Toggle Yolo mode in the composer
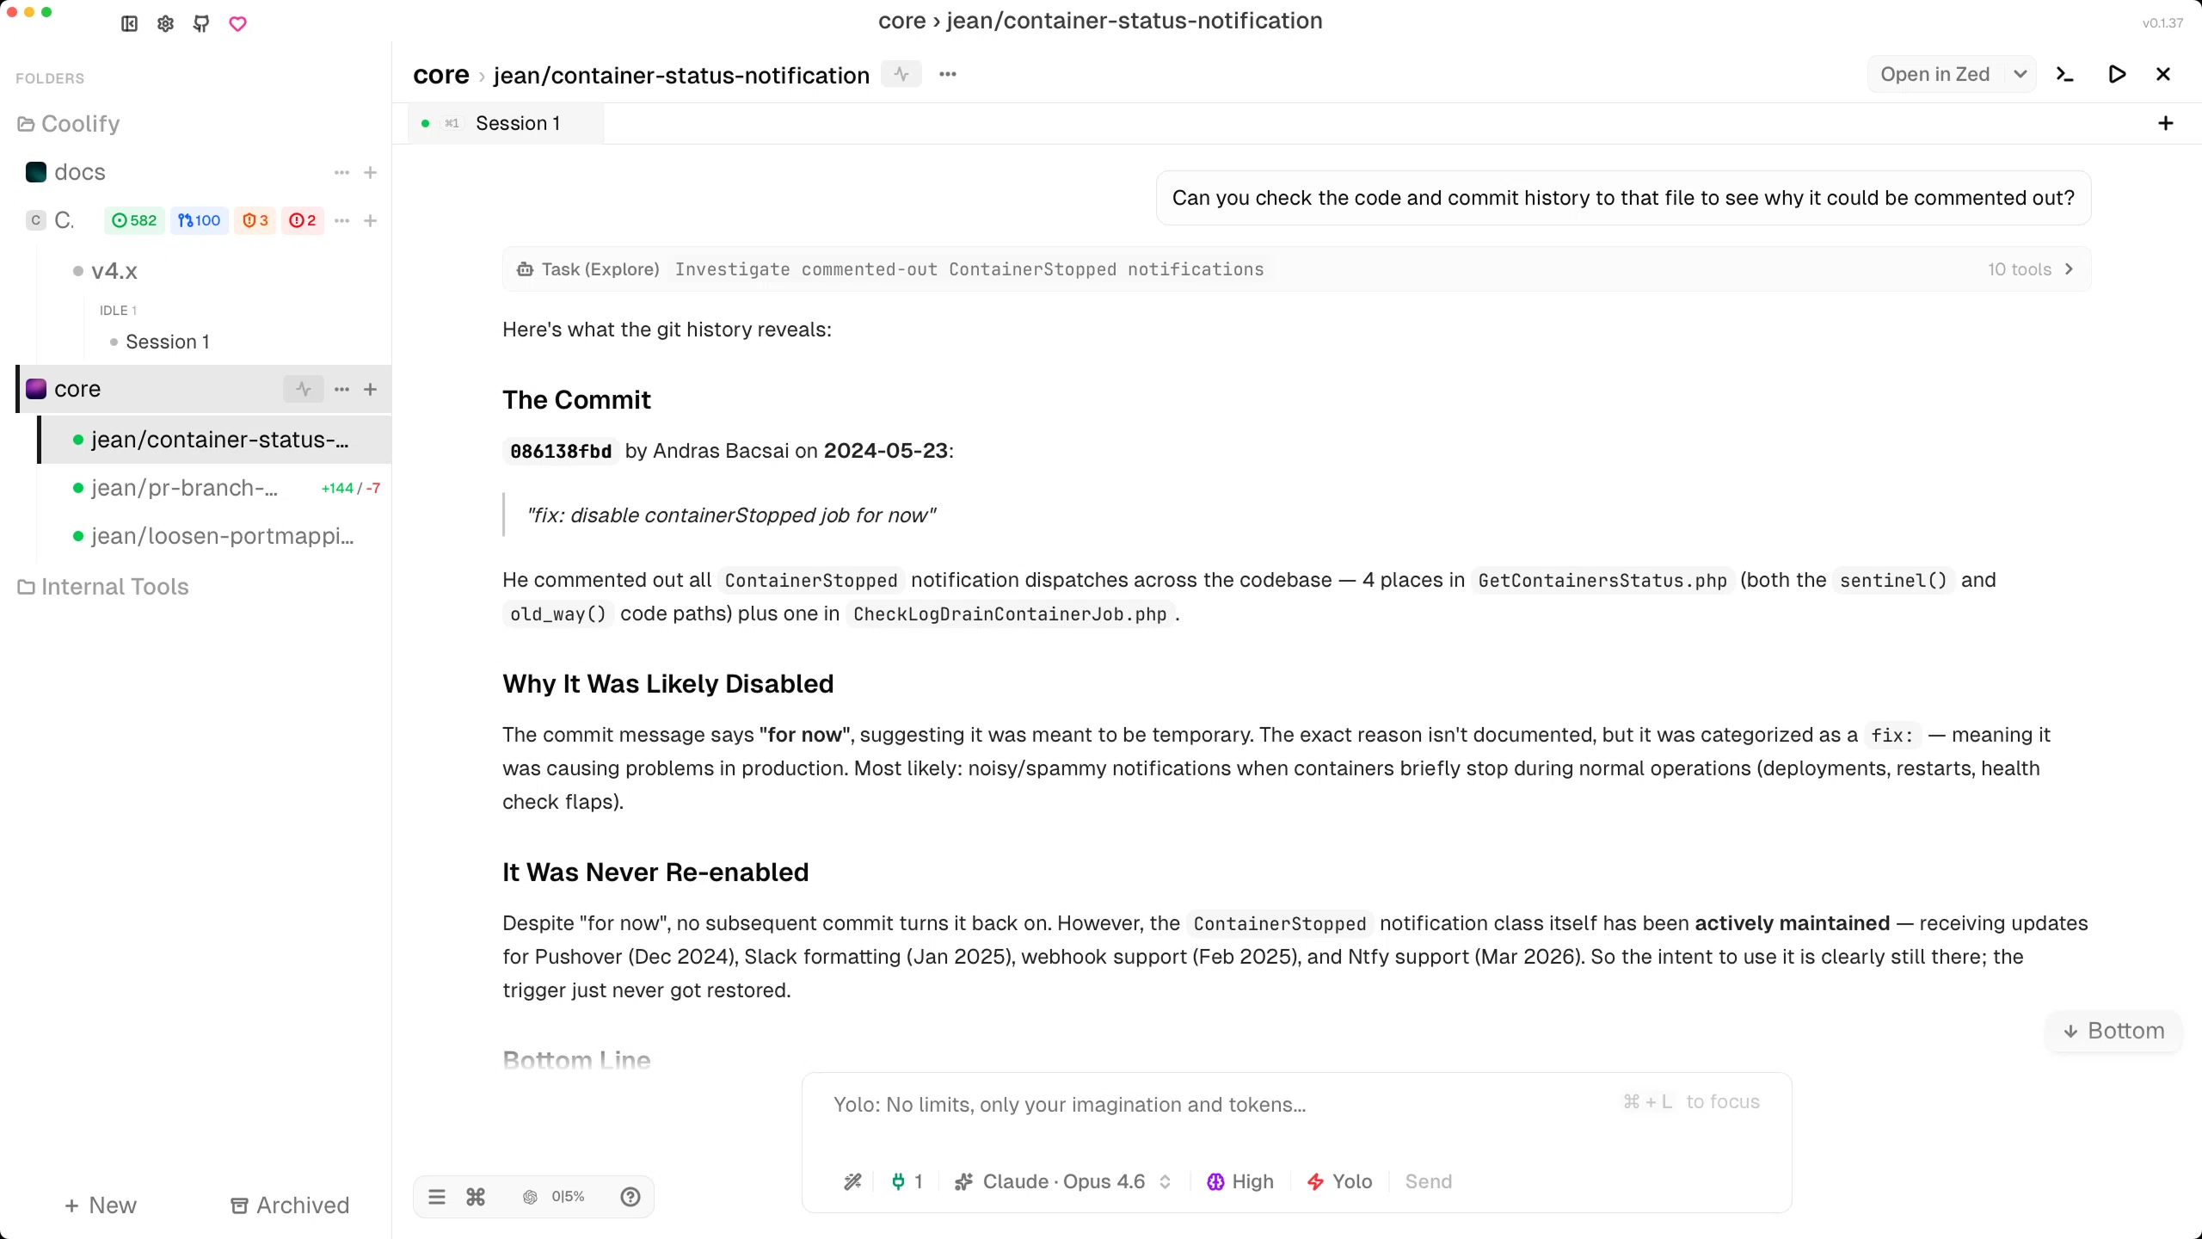This screenshot has width=2202, height=1239. click(1338, 1181)
